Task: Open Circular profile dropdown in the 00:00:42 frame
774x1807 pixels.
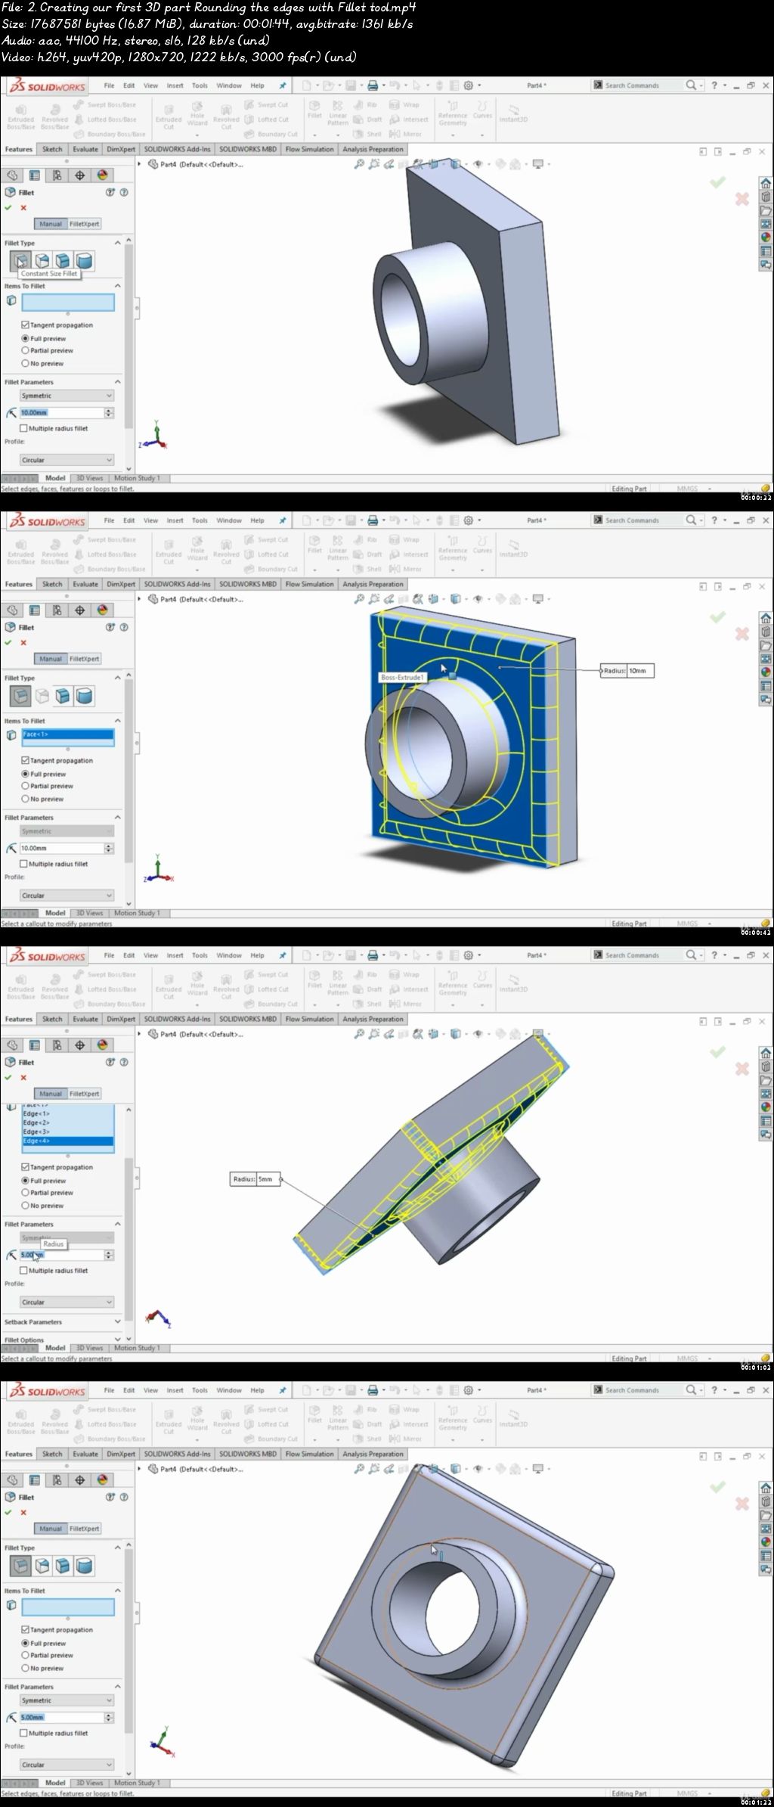Action: point(67,896)
